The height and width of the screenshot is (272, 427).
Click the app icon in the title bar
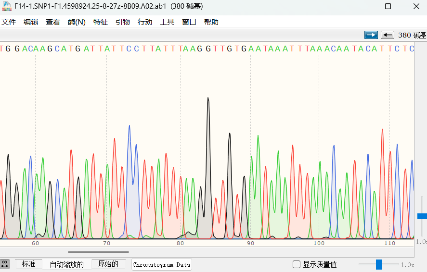(x=7, y=6)
